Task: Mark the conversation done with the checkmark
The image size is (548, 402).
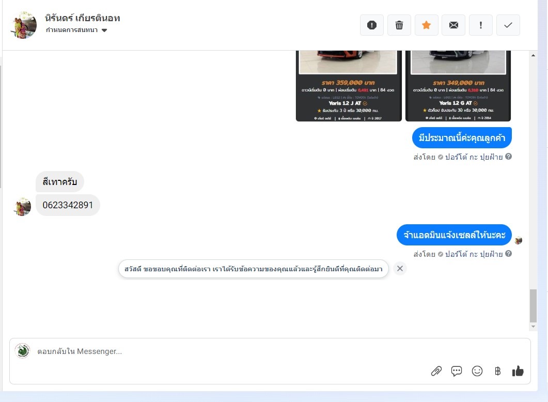Action: tap(508, 25)
